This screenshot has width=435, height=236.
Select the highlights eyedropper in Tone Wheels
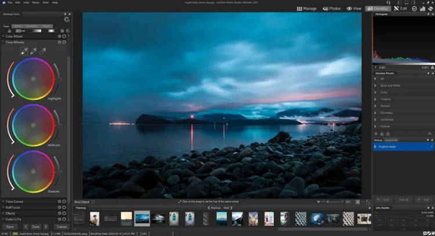pos(24,52)
